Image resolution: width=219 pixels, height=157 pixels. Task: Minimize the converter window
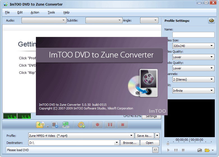[199, 3]
